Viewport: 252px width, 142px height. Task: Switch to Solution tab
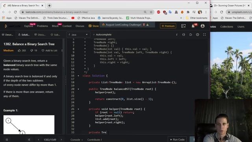pos(24,35)
